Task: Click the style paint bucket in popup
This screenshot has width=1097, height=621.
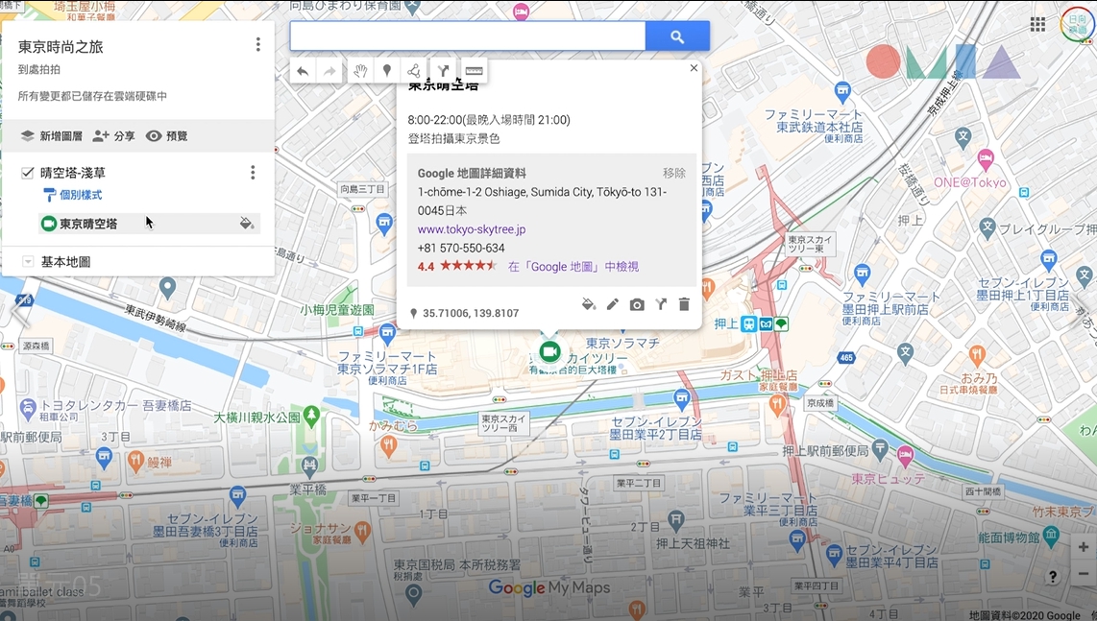Action: (x=589, y=304)
